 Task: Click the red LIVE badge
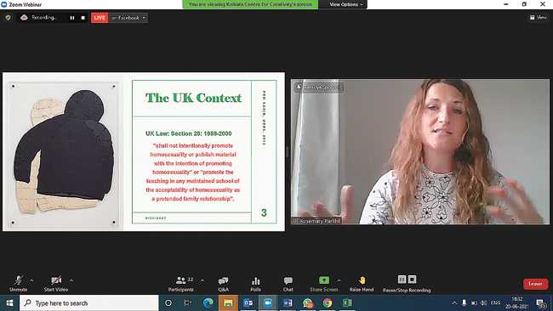[100, 18]
